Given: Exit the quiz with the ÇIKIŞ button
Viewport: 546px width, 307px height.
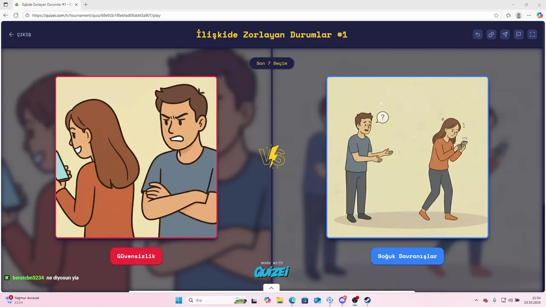Looking at the screenshot, I should click(x=20, y=35).
